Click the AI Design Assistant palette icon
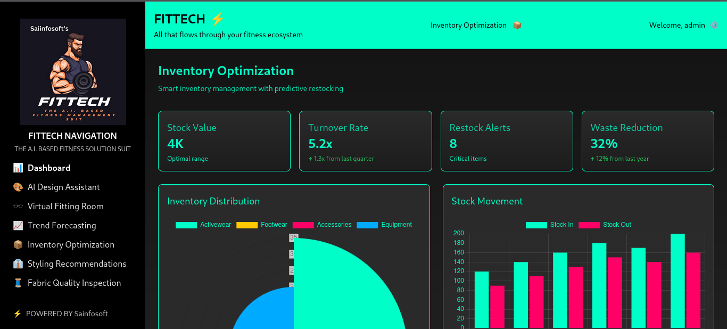 coord(18,187)
